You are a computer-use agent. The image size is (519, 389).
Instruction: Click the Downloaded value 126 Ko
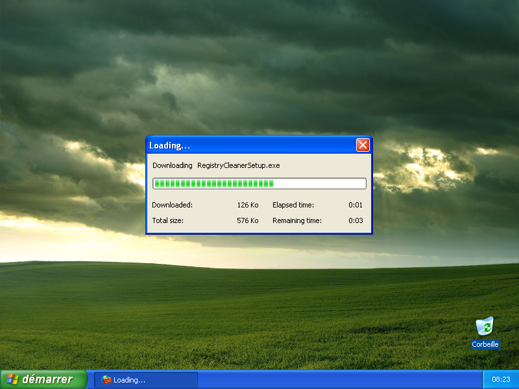(248, 205)
